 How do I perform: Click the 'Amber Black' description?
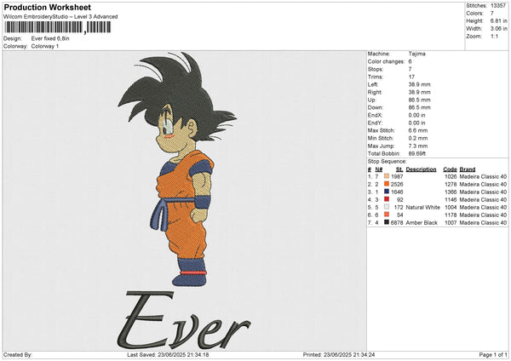coord(422,223)
